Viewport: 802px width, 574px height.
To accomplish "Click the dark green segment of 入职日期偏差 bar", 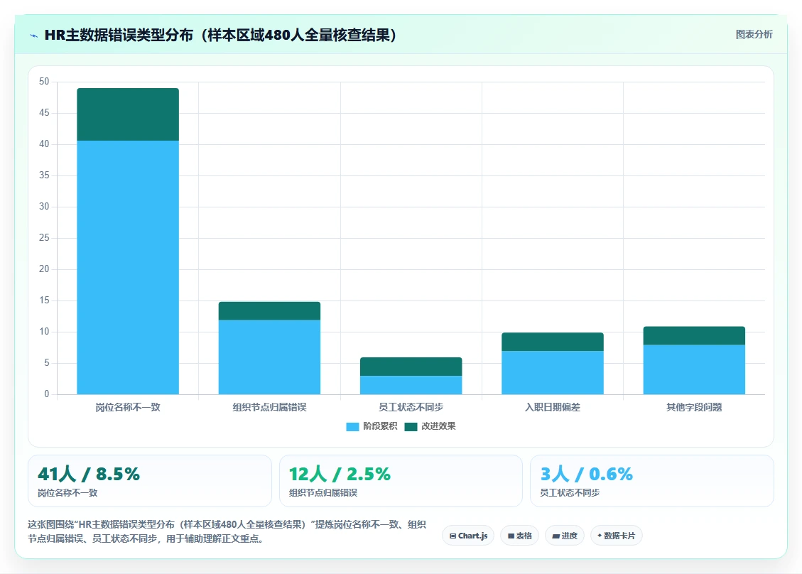I will click(x=553, y=342).
